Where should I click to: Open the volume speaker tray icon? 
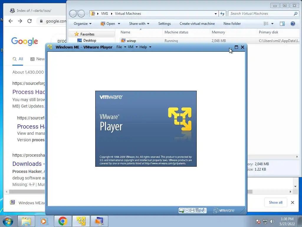pos(272,221)
